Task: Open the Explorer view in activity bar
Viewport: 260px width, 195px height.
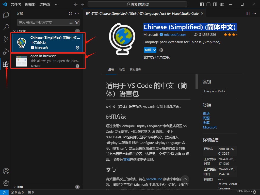Action: pos(6,15)
